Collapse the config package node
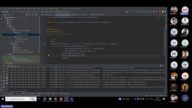 click(13, 33)
